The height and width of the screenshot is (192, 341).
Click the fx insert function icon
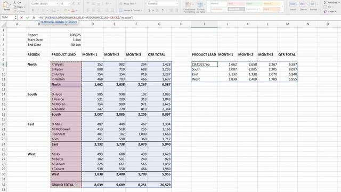pos(34,18)
